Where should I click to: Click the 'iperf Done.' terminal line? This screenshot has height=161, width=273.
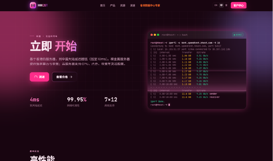(157, 101)
